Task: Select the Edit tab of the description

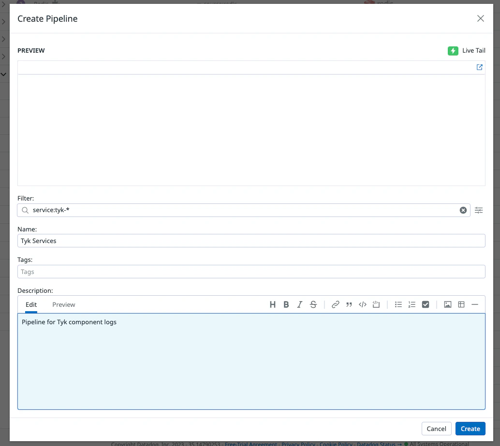Action: point(31,304)
